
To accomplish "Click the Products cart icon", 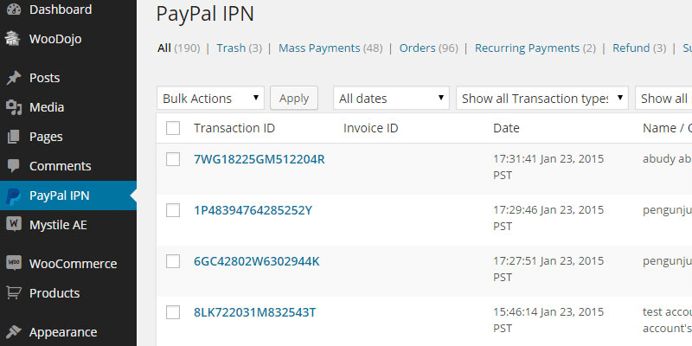I will pos(13,293).
